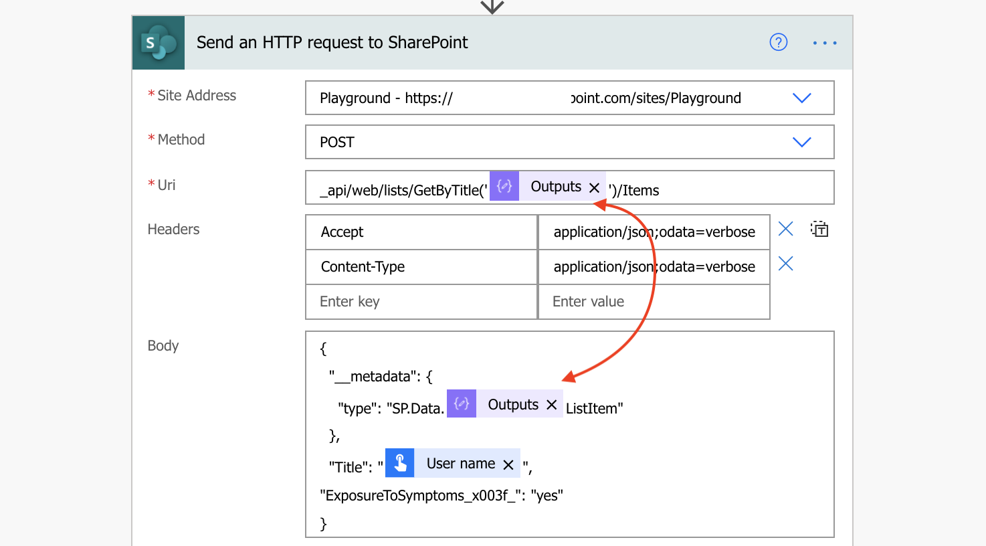Edit the Accept header value
The width and height of the screenshot is (986, 546).
pyautogui.click(x=654, y=232)
